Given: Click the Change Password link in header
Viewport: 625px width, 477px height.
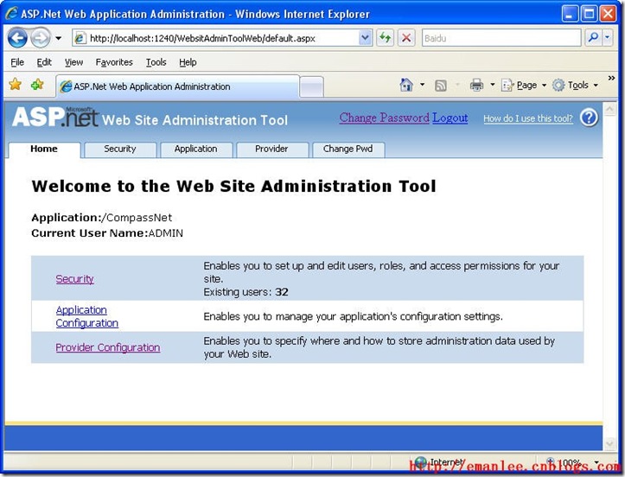Looking at the screenshot, I should [384, 118].
